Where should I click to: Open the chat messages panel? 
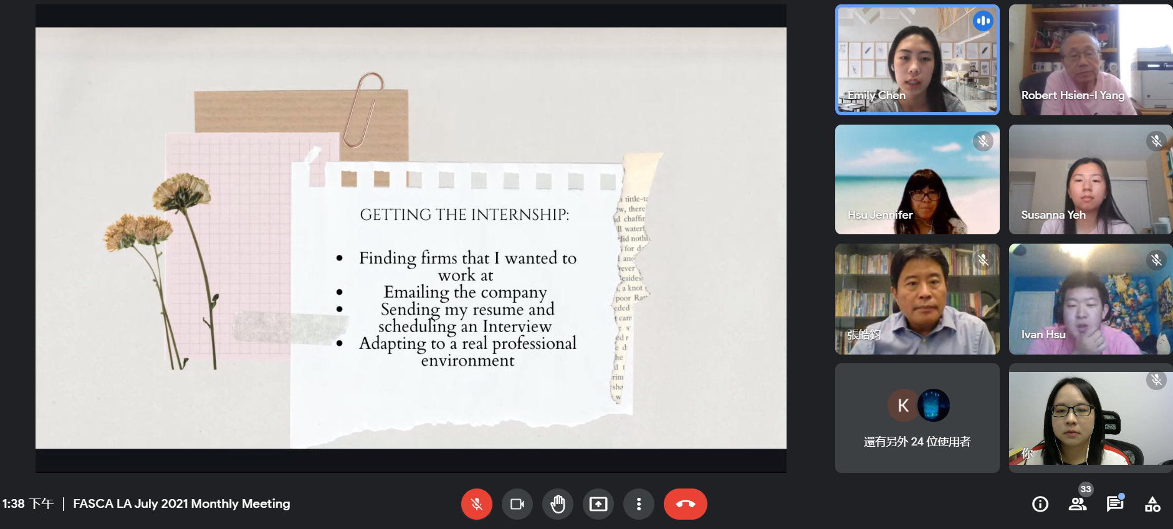(1115, 504)
